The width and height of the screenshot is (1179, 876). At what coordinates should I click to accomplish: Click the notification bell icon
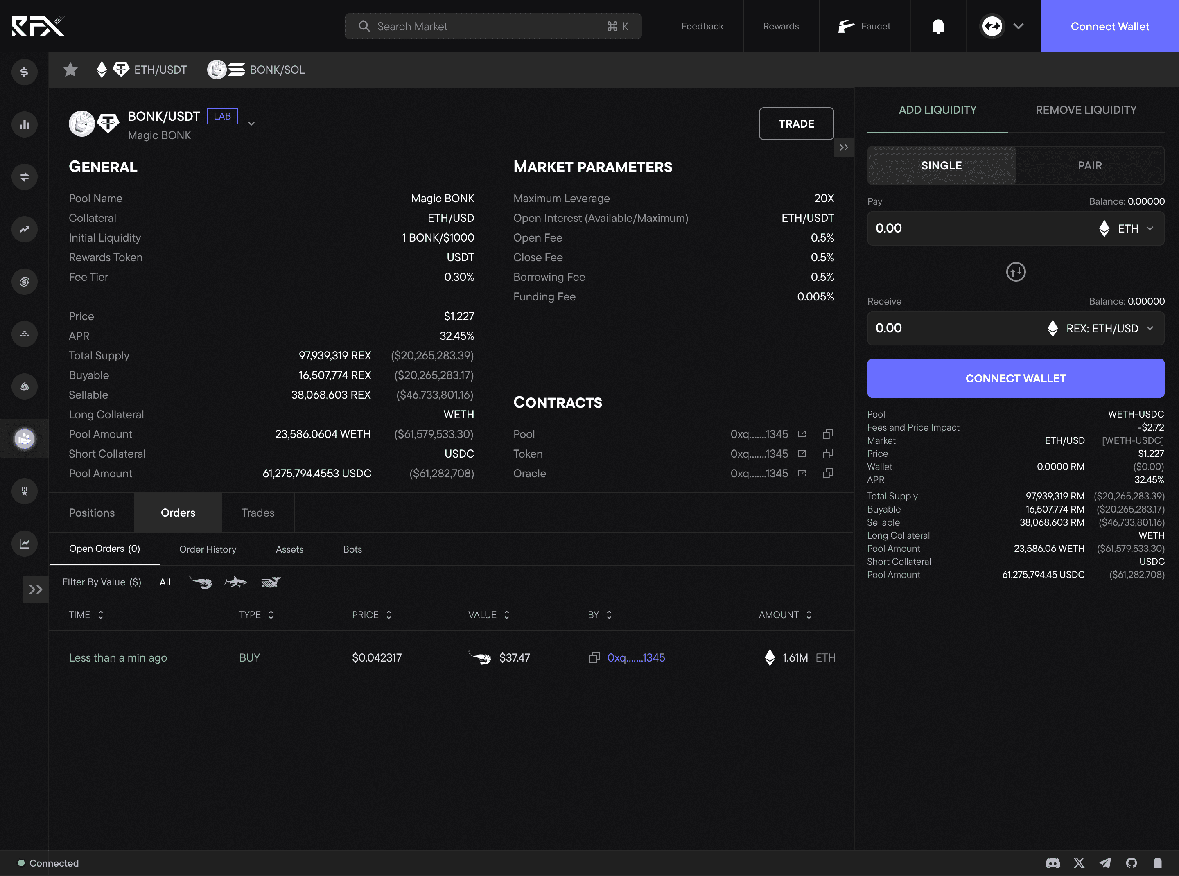pyautogui.click(x=938, y=26)
